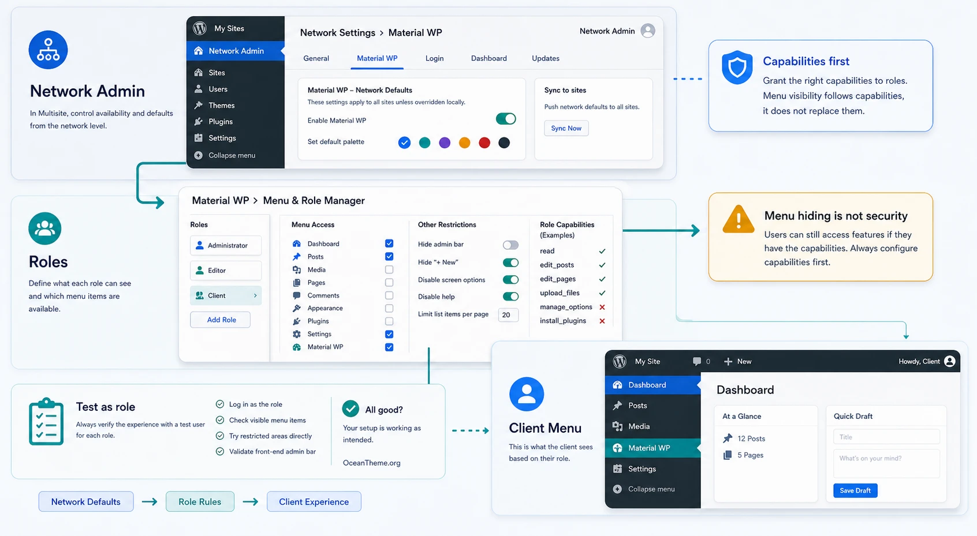Click the Add Role button
Viewport: 977px width, 536px height.
pyautogui.click(x=221, y=320)
